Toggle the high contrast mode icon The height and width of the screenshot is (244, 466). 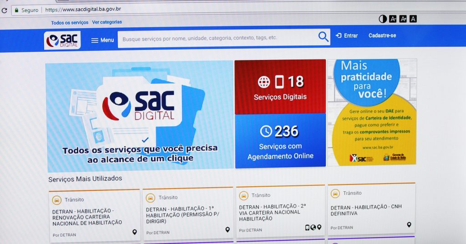[383, 19]
